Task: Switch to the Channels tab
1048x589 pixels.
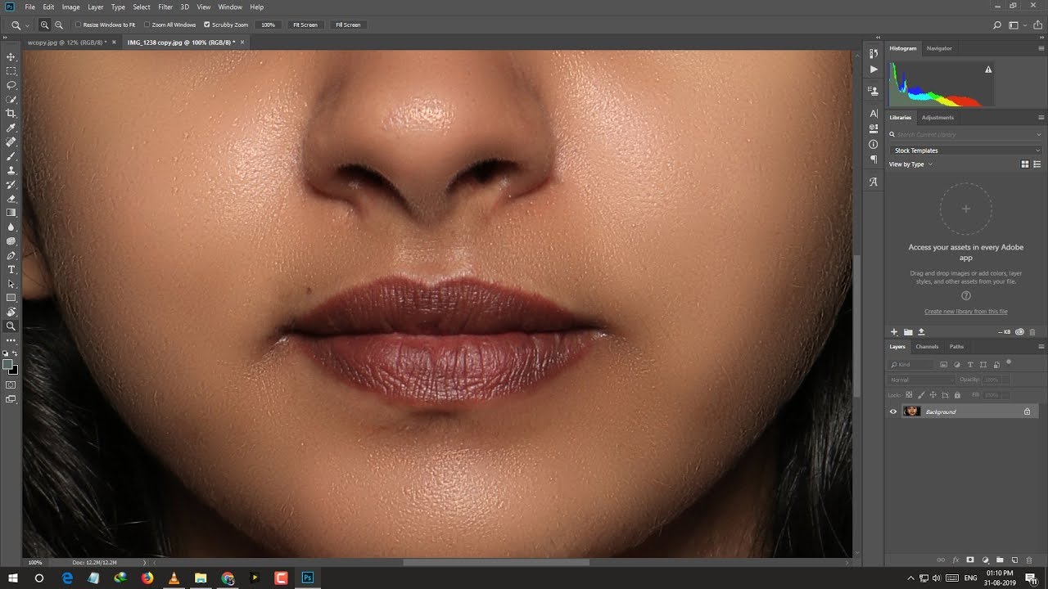Action: (x=927, y=347)
